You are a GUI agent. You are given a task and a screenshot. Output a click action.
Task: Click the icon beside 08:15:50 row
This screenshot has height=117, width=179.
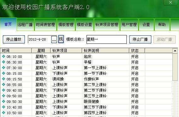point(4,79)
